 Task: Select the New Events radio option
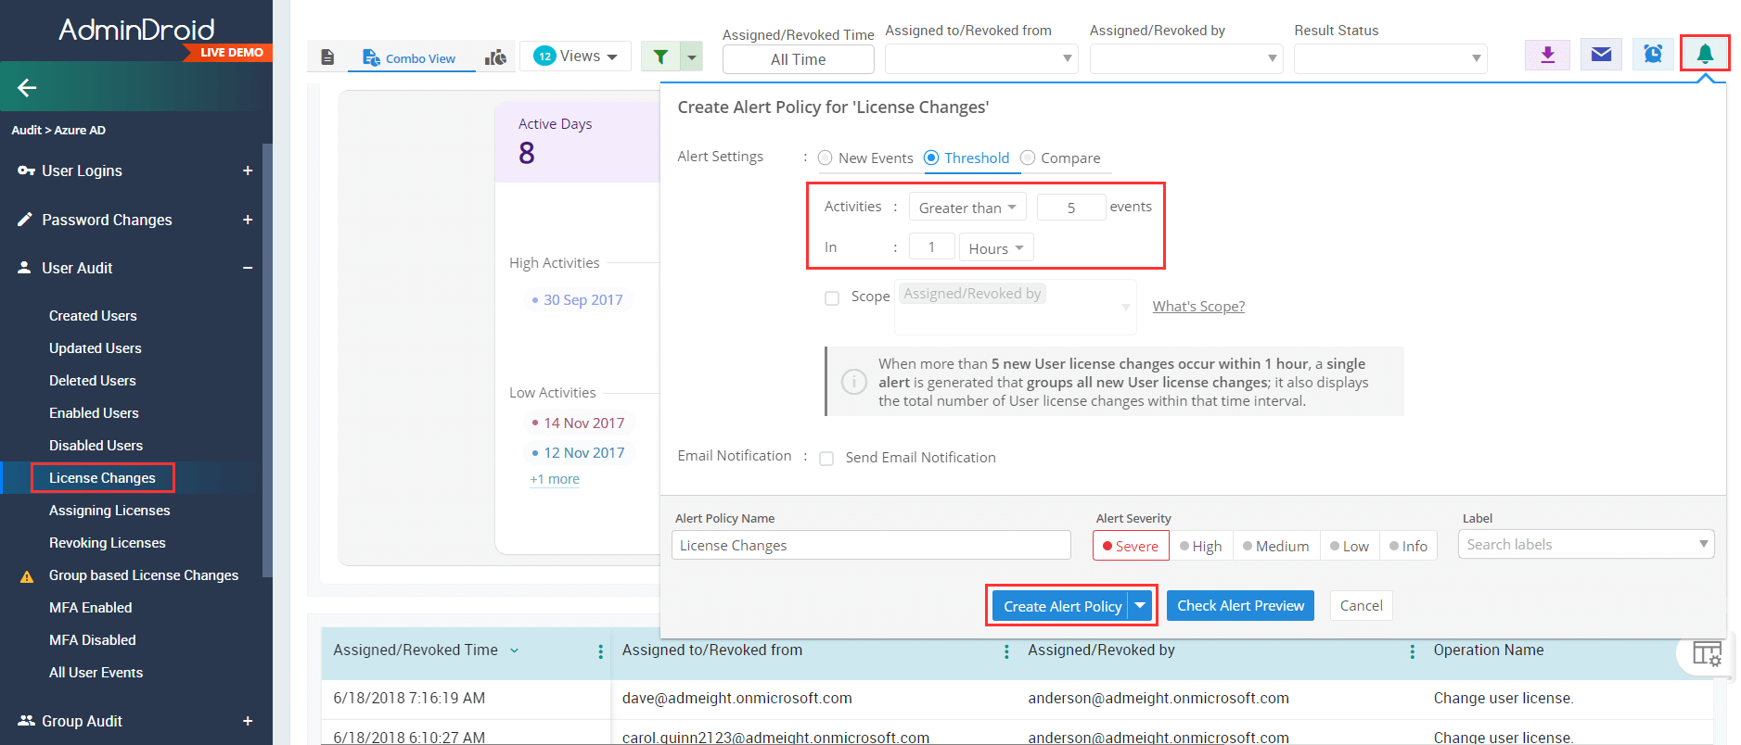(826, 158)
